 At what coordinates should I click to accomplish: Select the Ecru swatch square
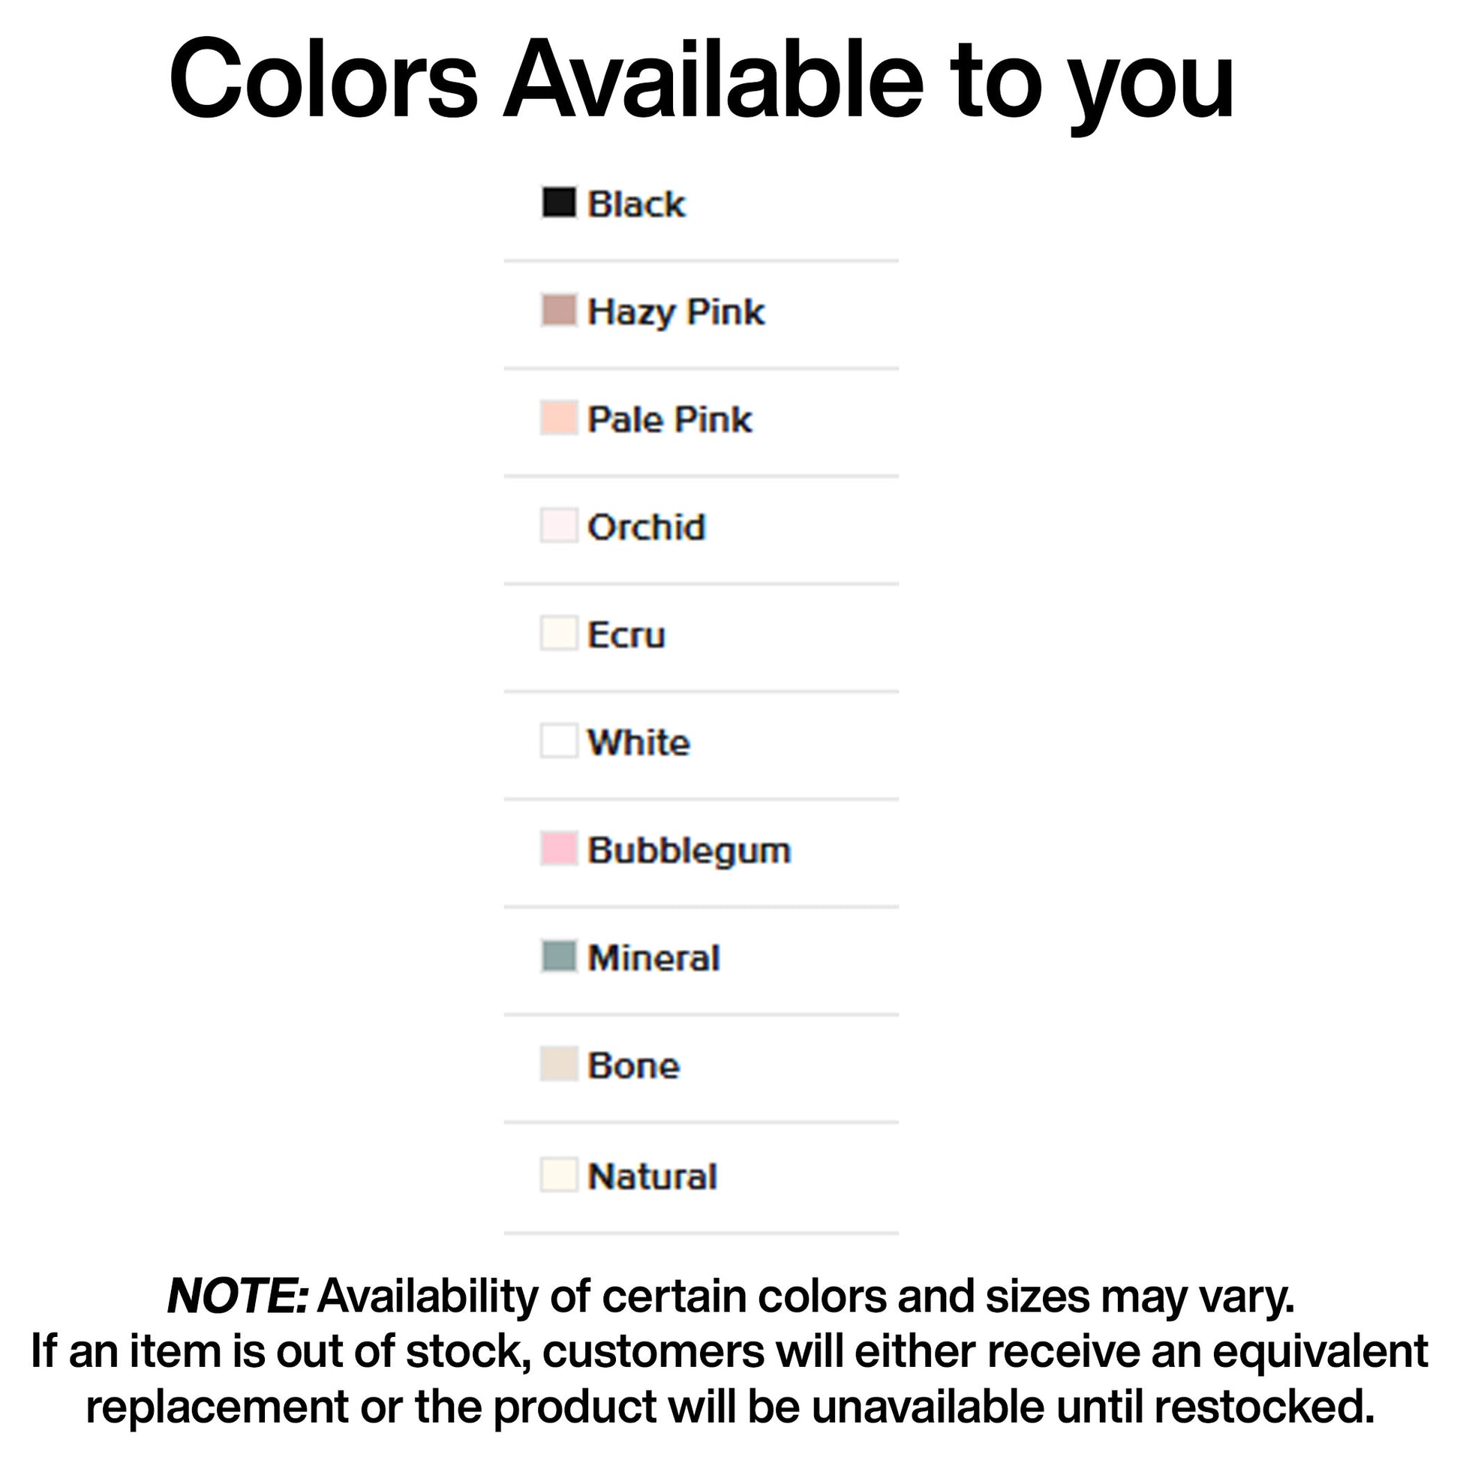558,633
